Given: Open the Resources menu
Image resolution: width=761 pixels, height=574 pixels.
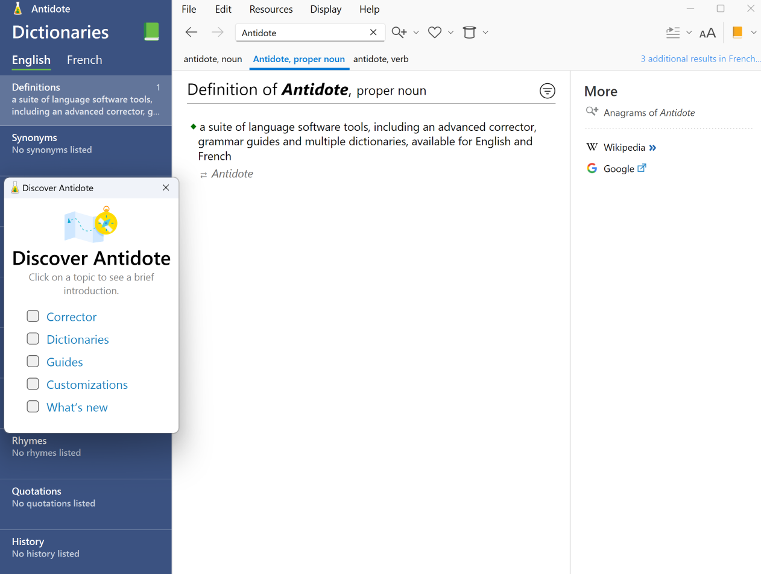Looking at the screenshot, I should (271, 9).
